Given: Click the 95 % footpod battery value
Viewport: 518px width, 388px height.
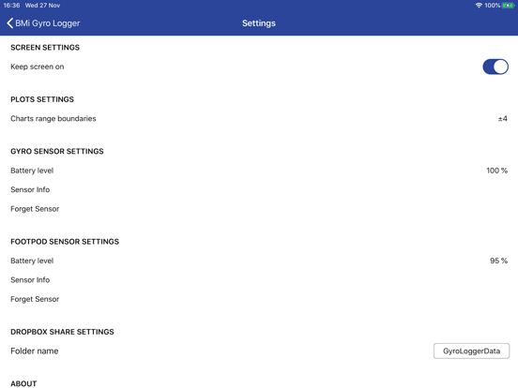Looking at the screenshot, I should [x=498, y=261].
